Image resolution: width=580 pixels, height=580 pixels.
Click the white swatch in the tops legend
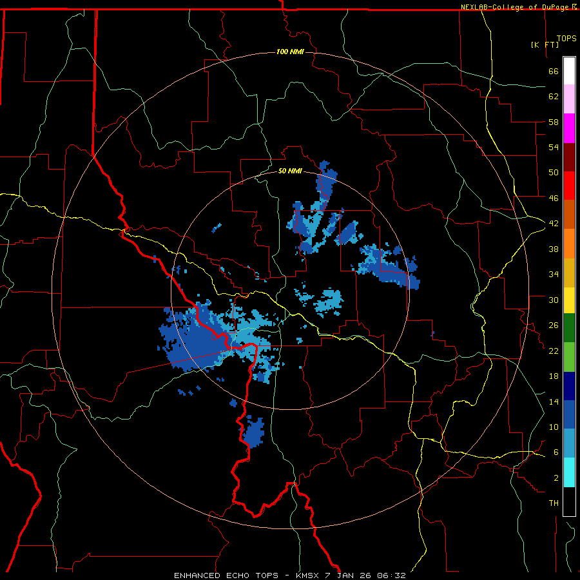click(569, 71)
